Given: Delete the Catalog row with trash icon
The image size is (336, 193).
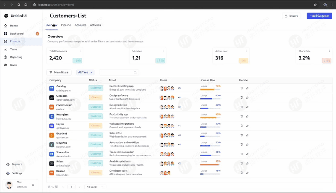Looking at the screenshot, I should pyautogui.click(x=242, y=88).
